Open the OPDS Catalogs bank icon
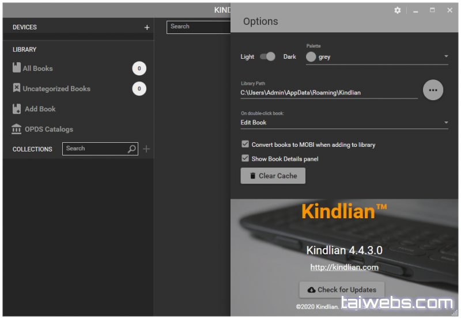Screen dimensions: 461x319 17,129
